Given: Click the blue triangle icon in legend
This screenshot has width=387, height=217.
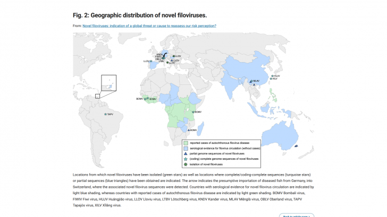Looking at the screenshot, I should point(185,153).
